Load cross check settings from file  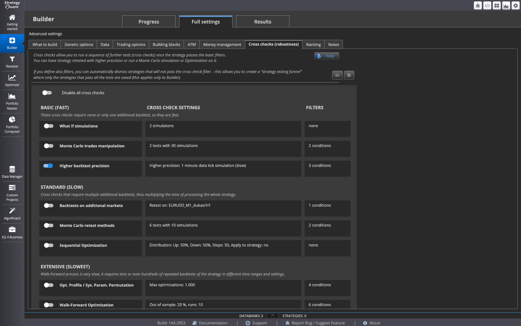[x=337, y=75]
